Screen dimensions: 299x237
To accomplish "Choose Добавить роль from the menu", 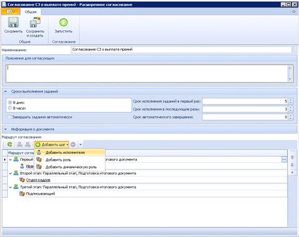I will pyautogui.click(x=70, y=160).
